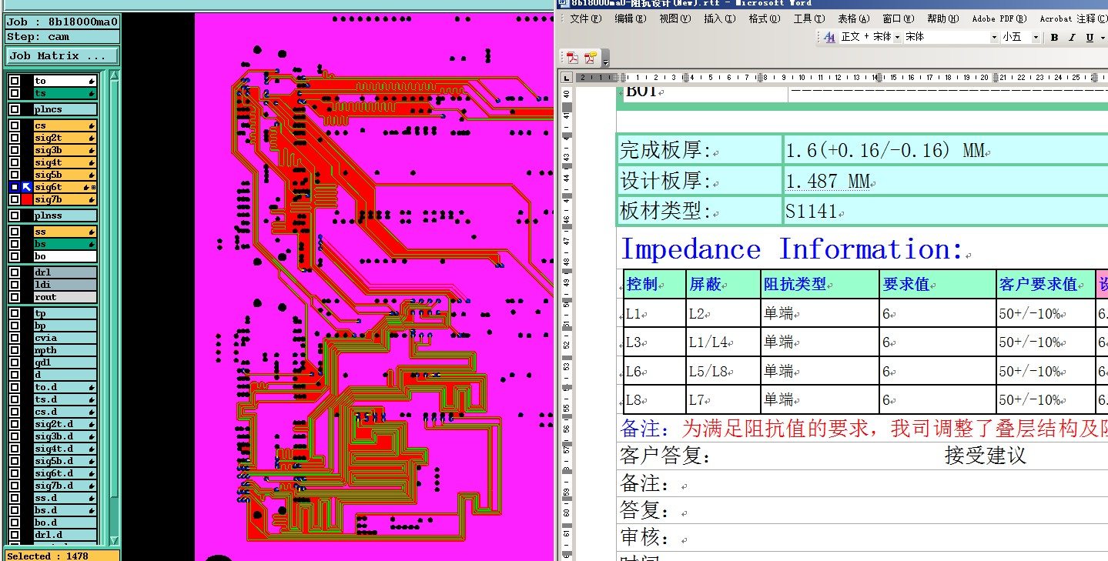
Task: Click the Job : 8b18000ma0 label
Action: (62, 22)
